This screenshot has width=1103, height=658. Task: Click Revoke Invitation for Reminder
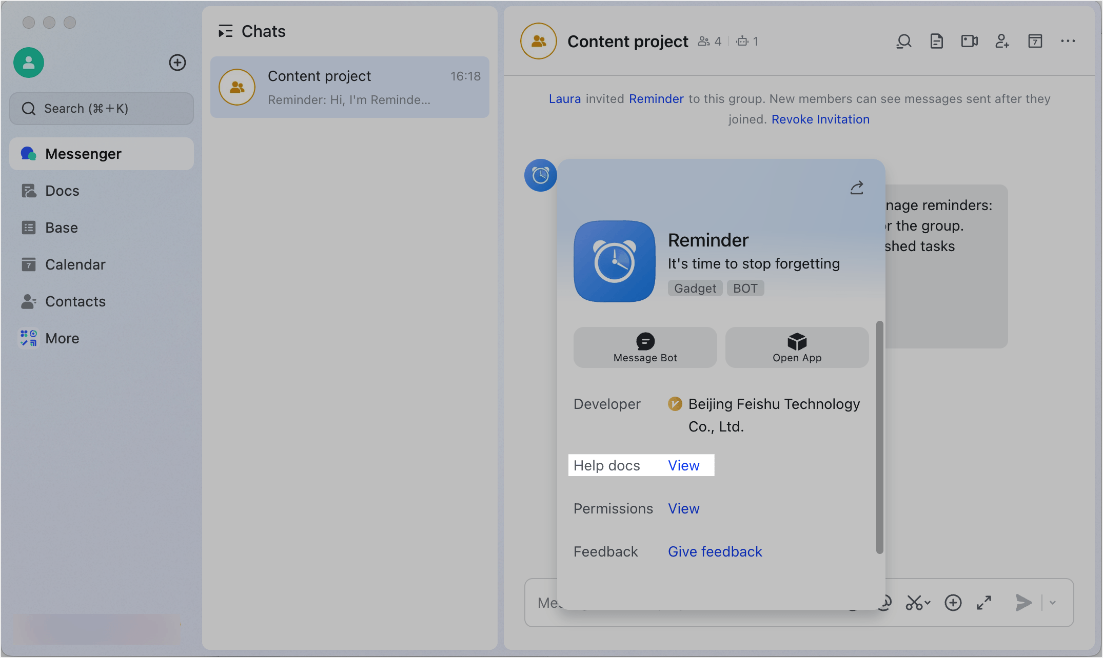click(820, 119)
